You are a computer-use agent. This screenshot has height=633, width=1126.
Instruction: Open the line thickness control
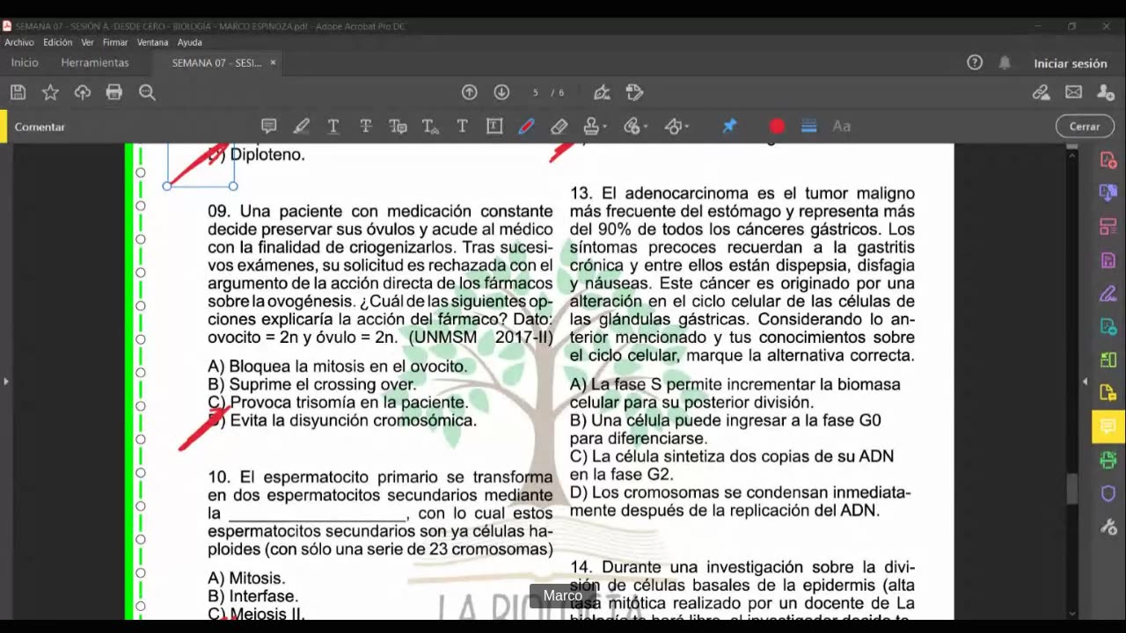tap(809, 127)
